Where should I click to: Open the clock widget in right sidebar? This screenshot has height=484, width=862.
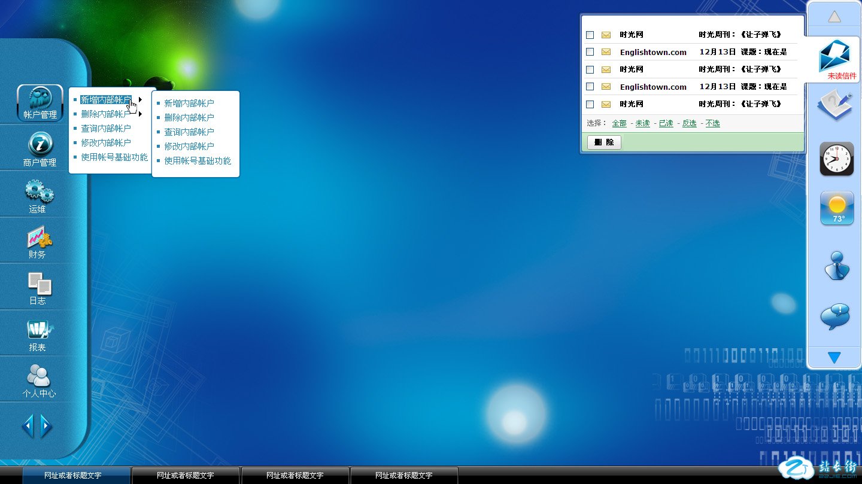pyautogui.click(x=836, y=159)
